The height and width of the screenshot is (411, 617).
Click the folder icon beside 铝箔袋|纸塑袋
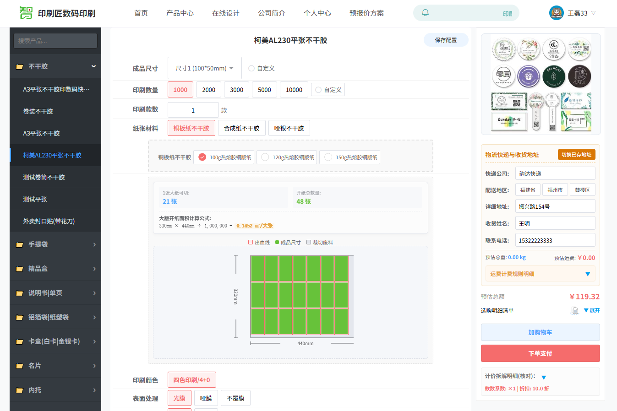pos(20,318)
